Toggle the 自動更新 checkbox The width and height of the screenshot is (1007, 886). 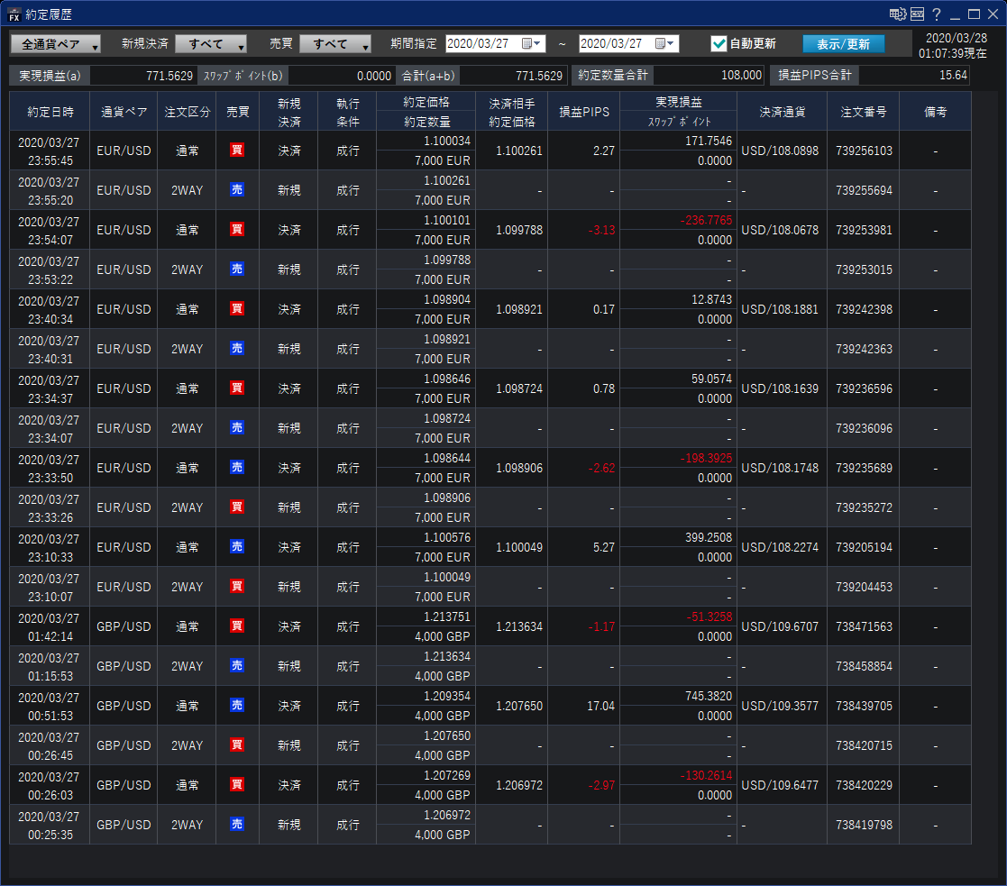coord(719,43)
